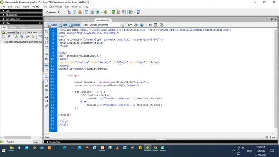The height and width of the screenshot is (157, 279).
Task: Open the Help menu
Action: (x=86, y=7)
